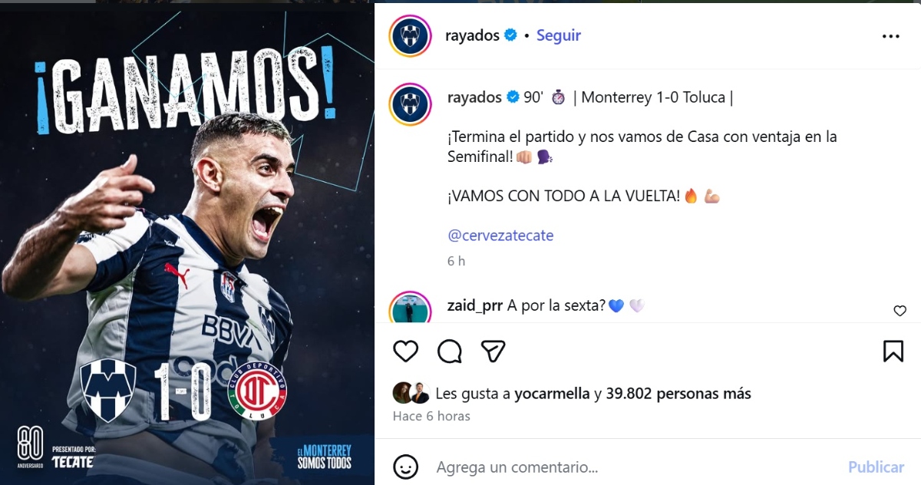921x485 pixels.
Task: Like zaid_prr's comment with small heart
Action: click(900, 311)
